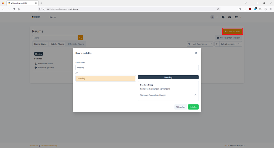The width and height of the screenshot is (274, 148).
Task: Click the orange search magnifier button
Action: (80, 37)
